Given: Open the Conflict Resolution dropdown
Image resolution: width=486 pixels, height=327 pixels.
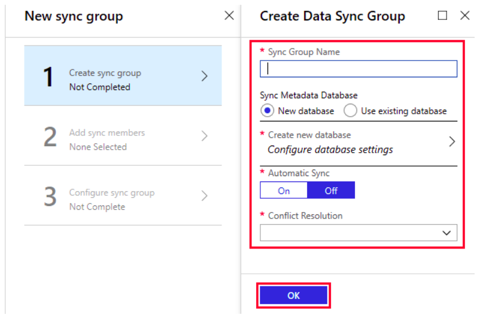Looking at the screenshot, I should tap(358, 232).
